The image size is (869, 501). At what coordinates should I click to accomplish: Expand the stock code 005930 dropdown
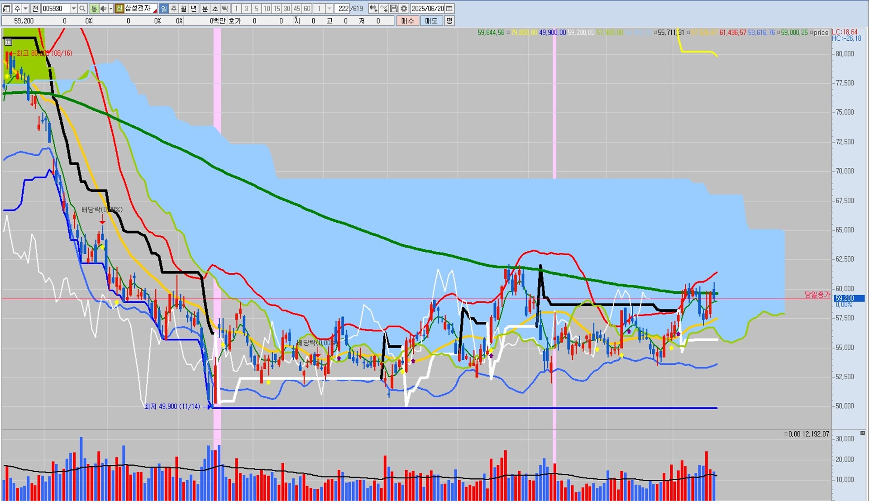pyautogui.click(x=73, y=9)
